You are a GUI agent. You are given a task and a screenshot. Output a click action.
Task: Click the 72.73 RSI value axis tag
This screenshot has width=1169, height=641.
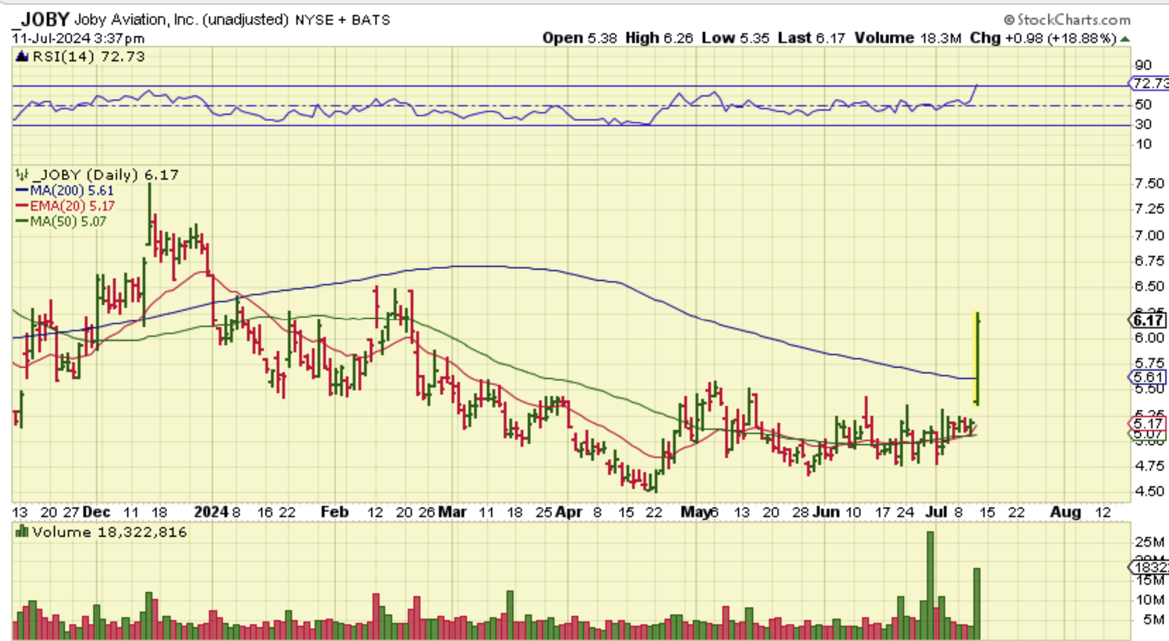[x=1149, y=83]
